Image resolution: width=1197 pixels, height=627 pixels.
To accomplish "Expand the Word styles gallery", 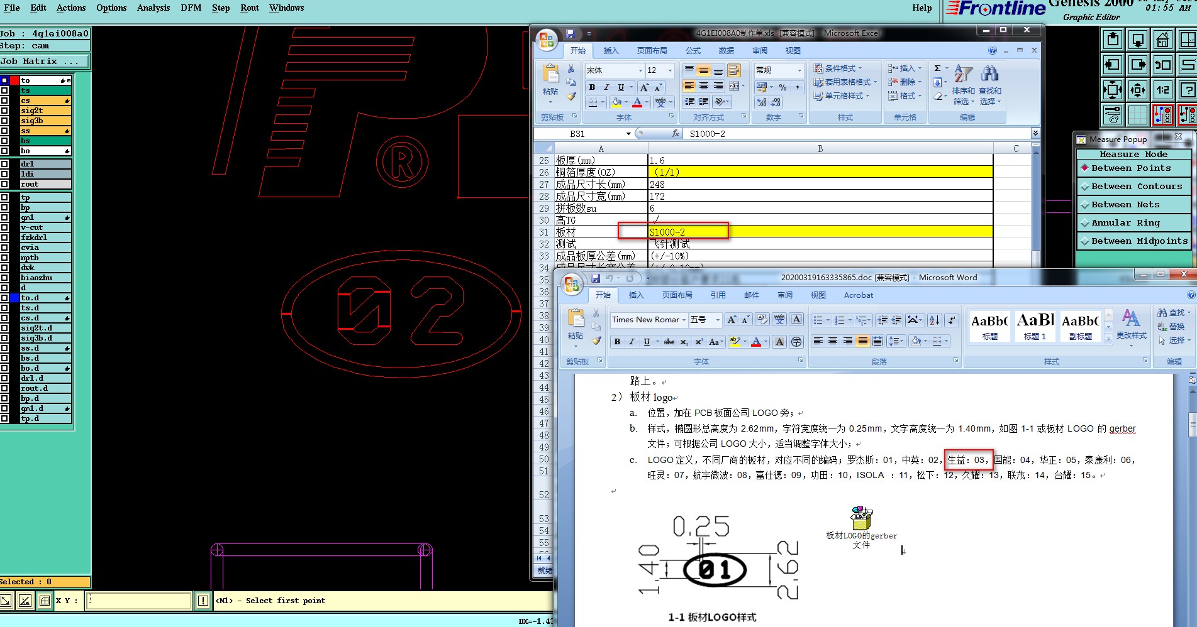I will tap(1108, 339).
